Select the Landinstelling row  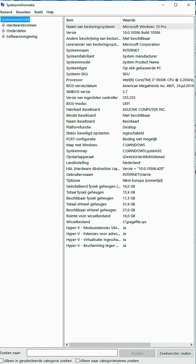(x=130, y=163)
